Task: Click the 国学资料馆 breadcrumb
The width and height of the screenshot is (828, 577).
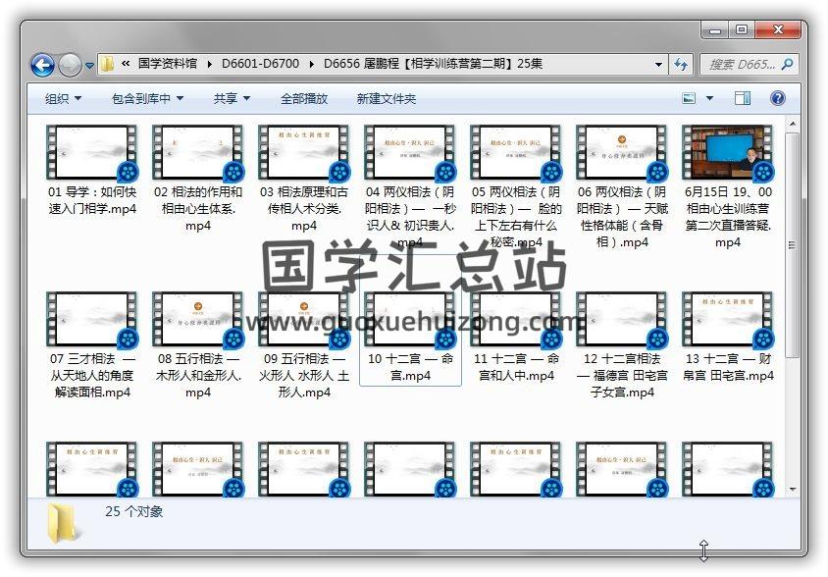Action: (x=168, y=64)
